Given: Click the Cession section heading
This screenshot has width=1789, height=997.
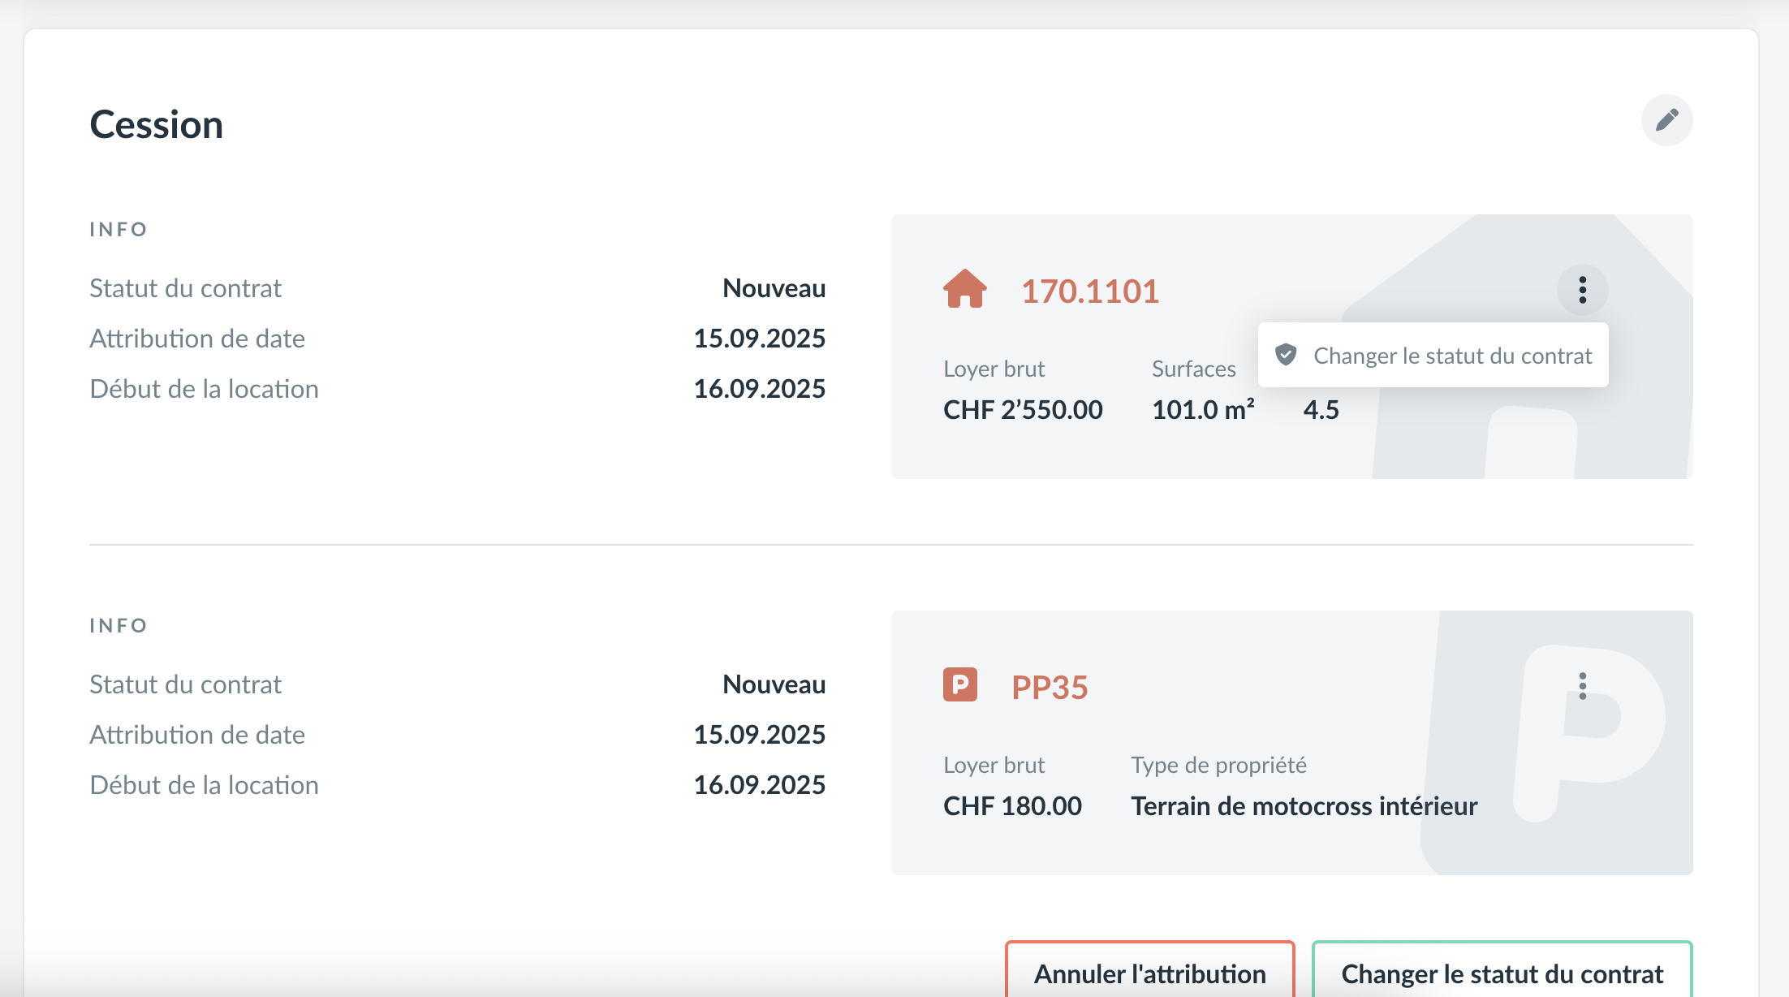Looking at the screenshot, I should 156,125.
